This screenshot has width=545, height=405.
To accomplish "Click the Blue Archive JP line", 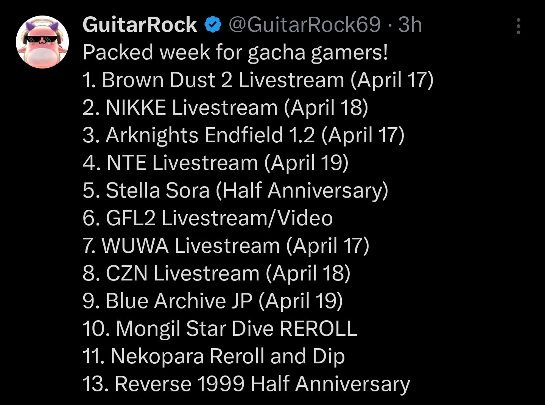I will click(x=212, y=301).
